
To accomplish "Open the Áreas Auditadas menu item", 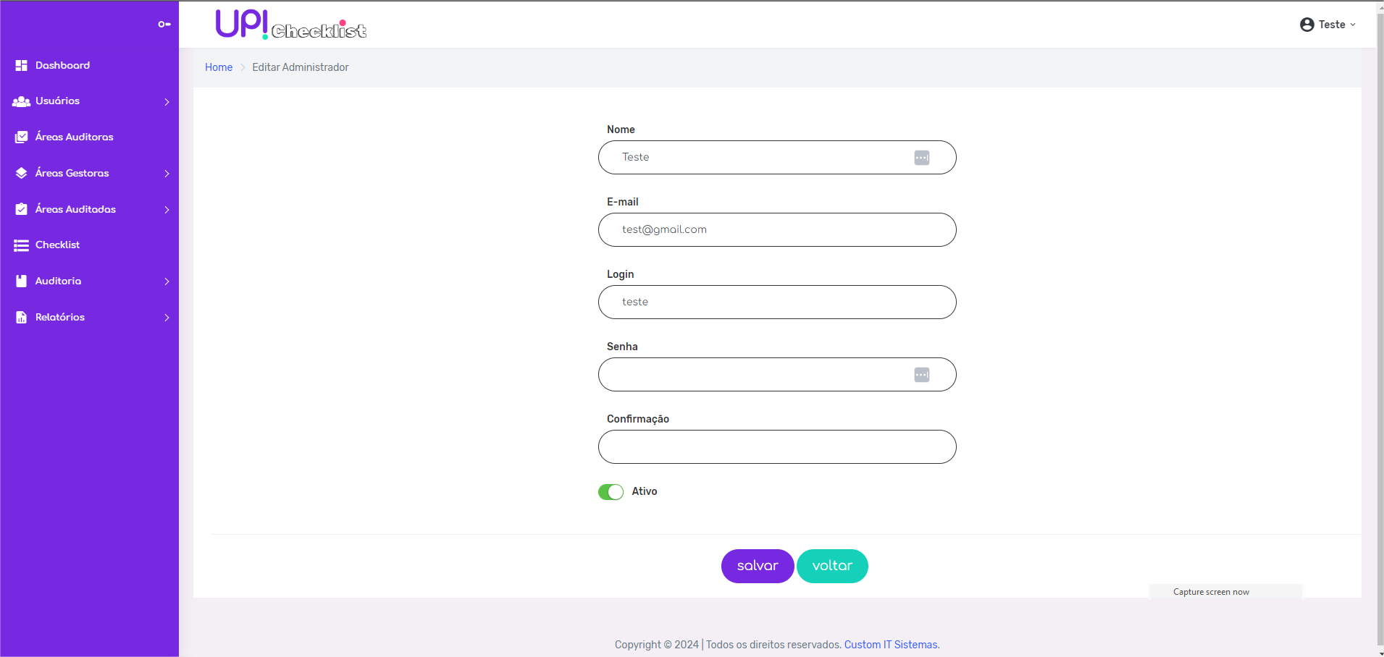I will coord(90,209).
